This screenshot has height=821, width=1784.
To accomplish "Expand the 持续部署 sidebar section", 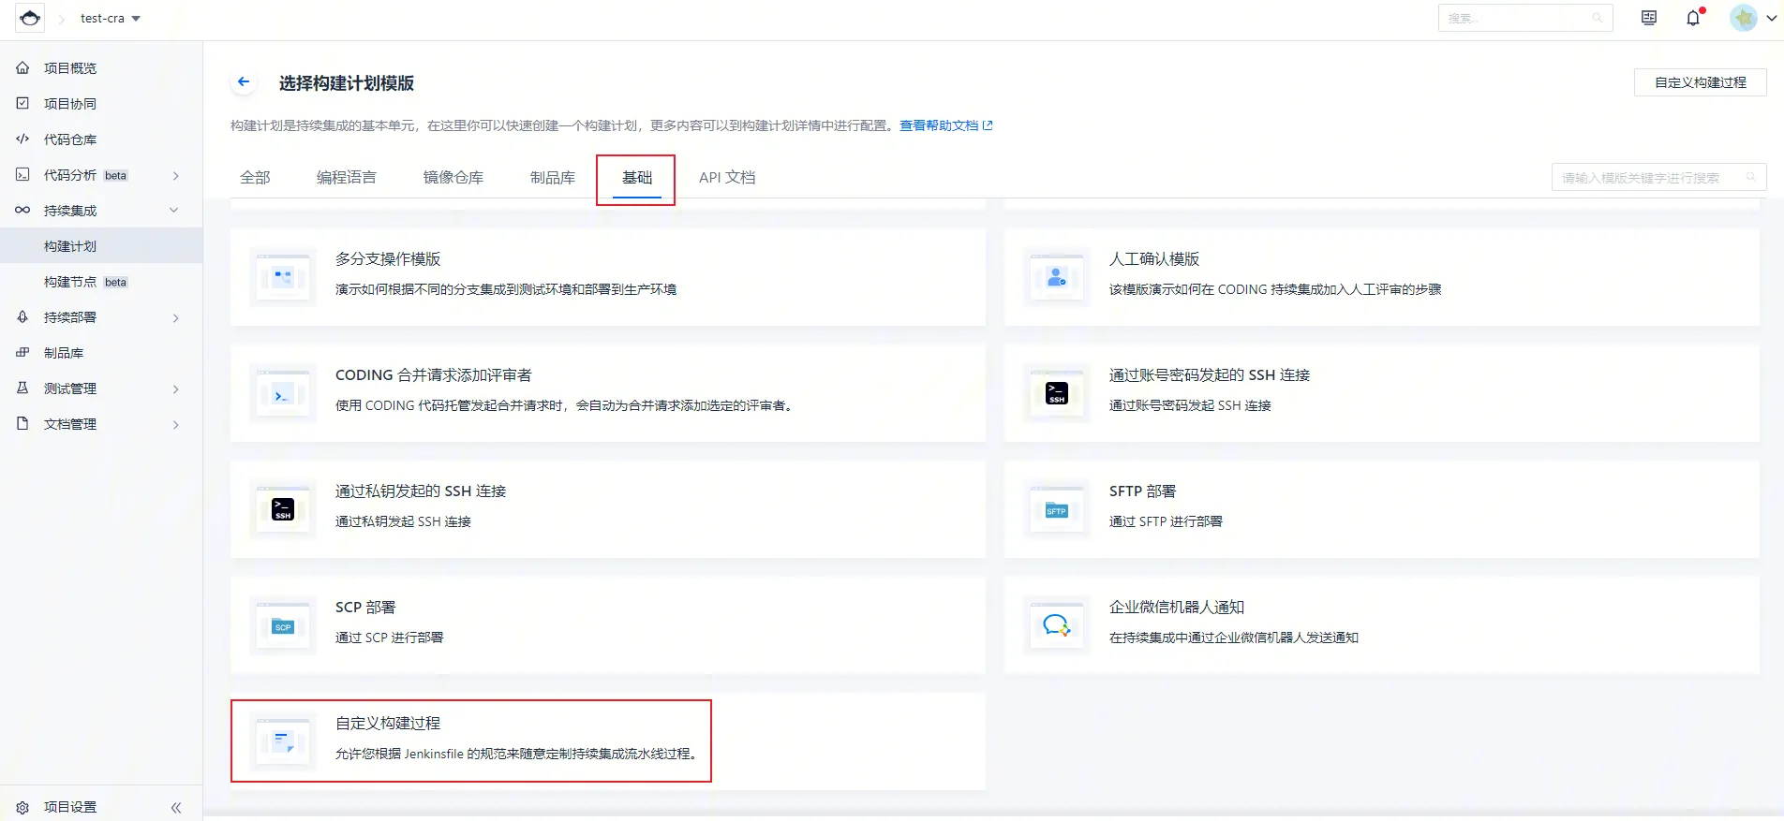I will click(175, 317).
